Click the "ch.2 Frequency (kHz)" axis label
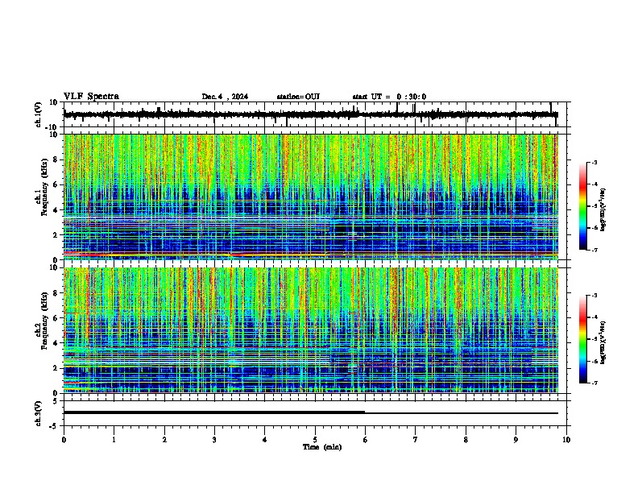Viewport: 638px width, 493px height. pos(42,321)
